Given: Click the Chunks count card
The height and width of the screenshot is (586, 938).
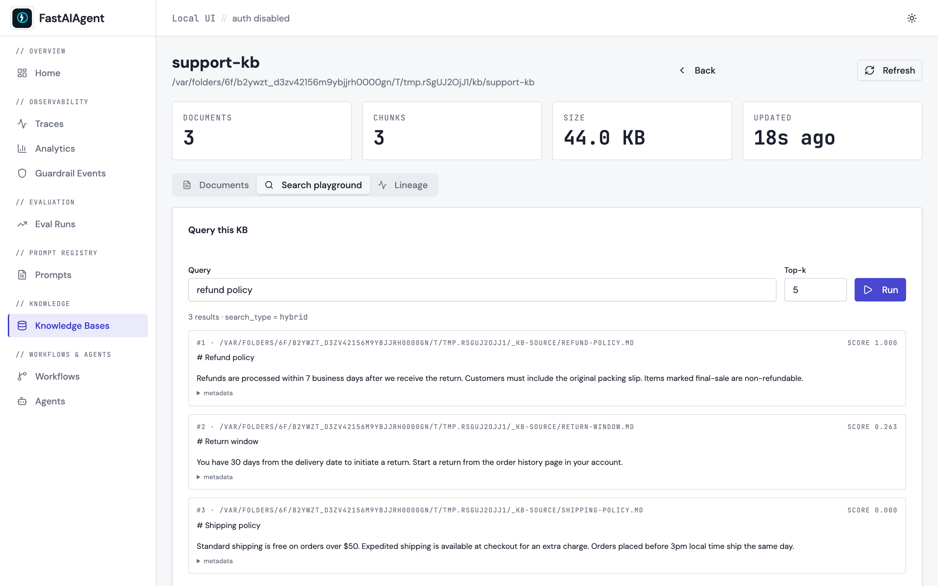Looking at the screenshot, I should pyautogui.click(x=451, y=131).
